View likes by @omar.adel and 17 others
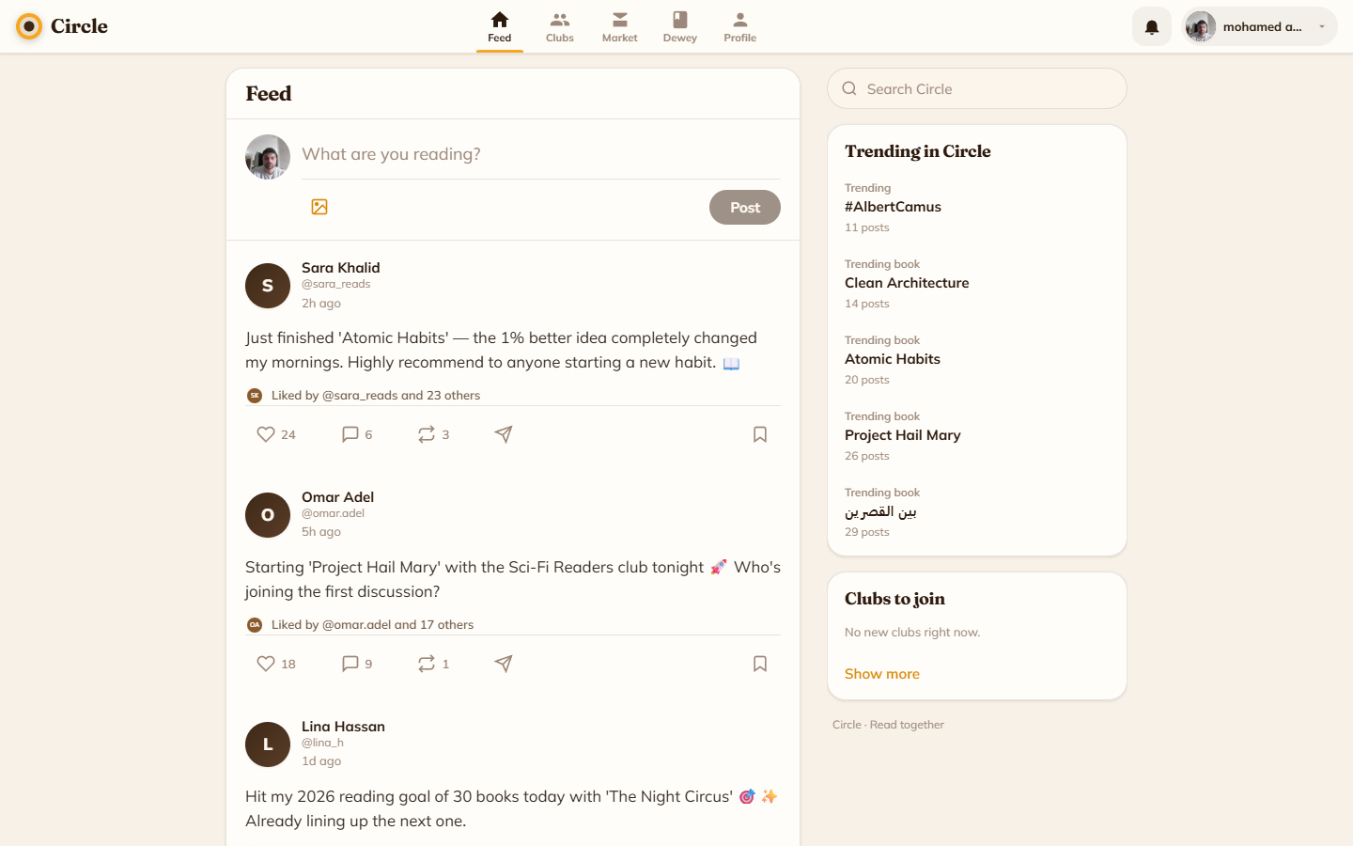The width and height of the screenshot is (1353, 846). point(372,625)
